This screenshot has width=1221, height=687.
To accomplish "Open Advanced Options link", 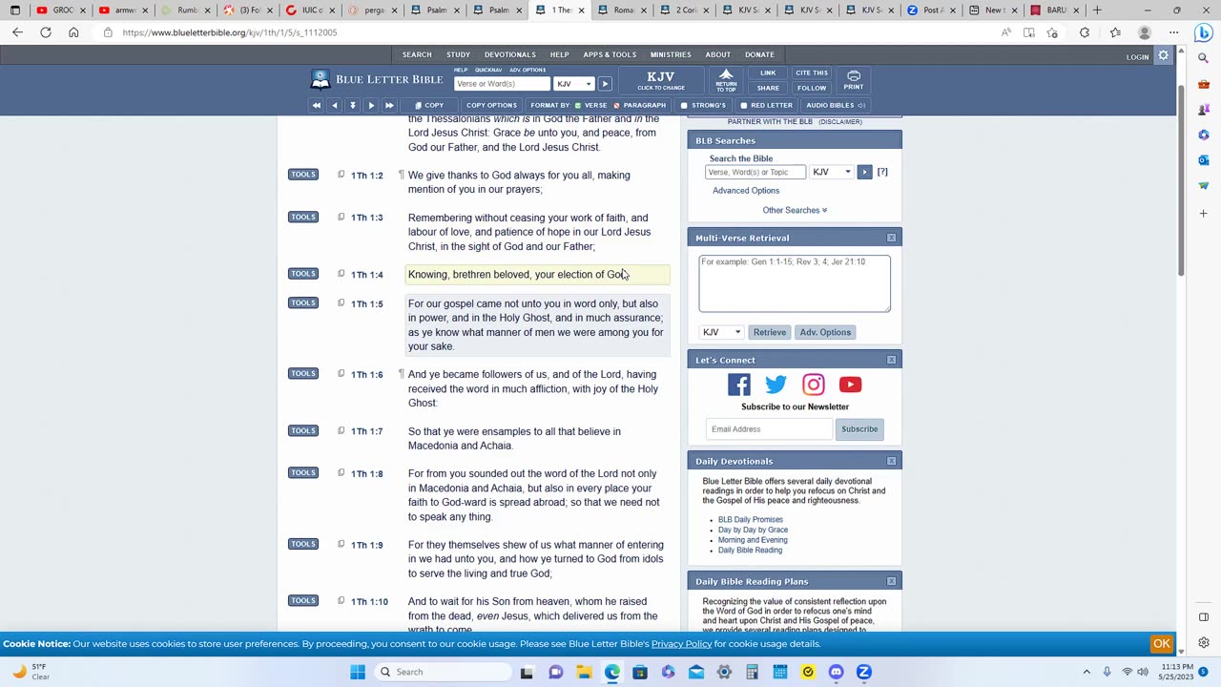I will point(746,191).
